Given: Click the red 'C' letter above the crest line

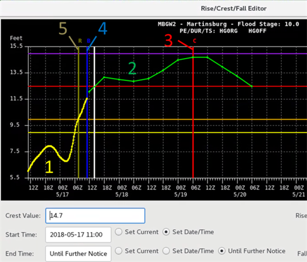Looking at the screenshot, I should pyautogui.click(x=195, y=40).
